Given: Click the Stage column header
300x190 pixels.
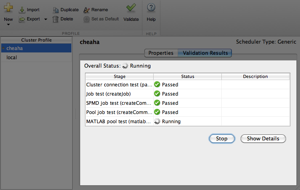Looking at the screenshot, I should coord(119,76).
